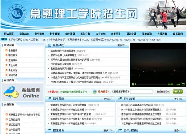Viewport: 187px width, 134px height.
Task: Open the 专业介绍 sidebar link
Action: pos(13,65)
